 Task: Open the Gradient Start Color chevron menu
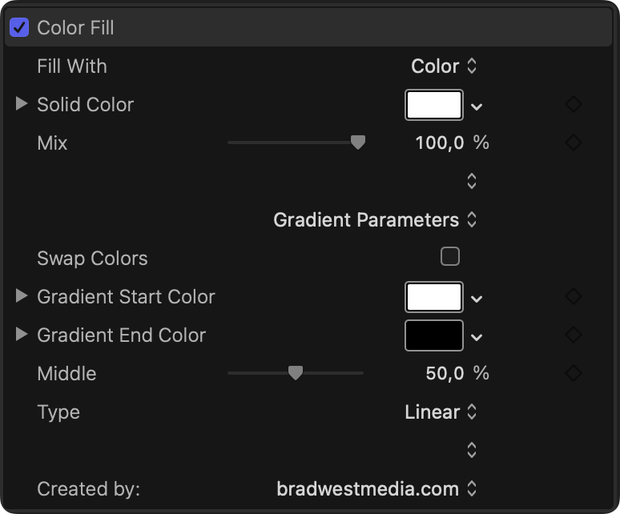click(477, 298)
